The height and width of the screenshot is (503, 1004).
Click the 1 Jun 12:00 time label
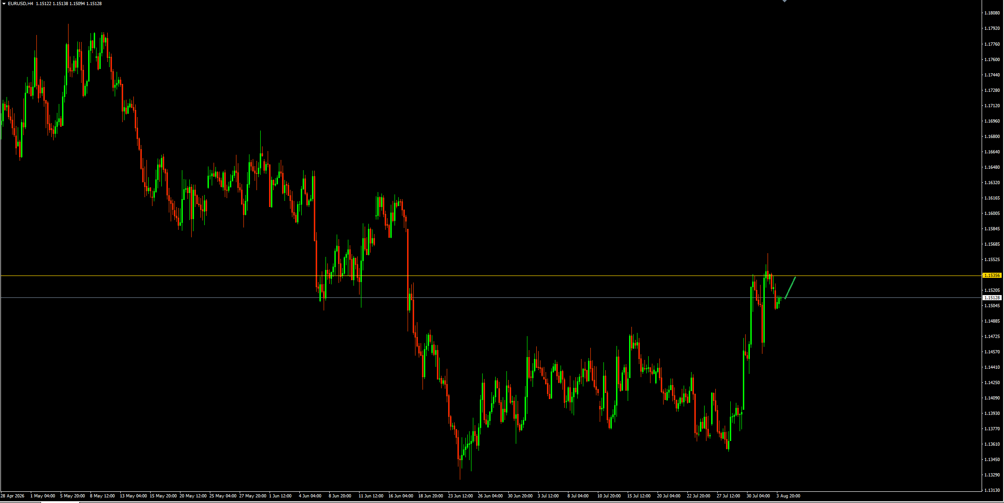[280, 496]
